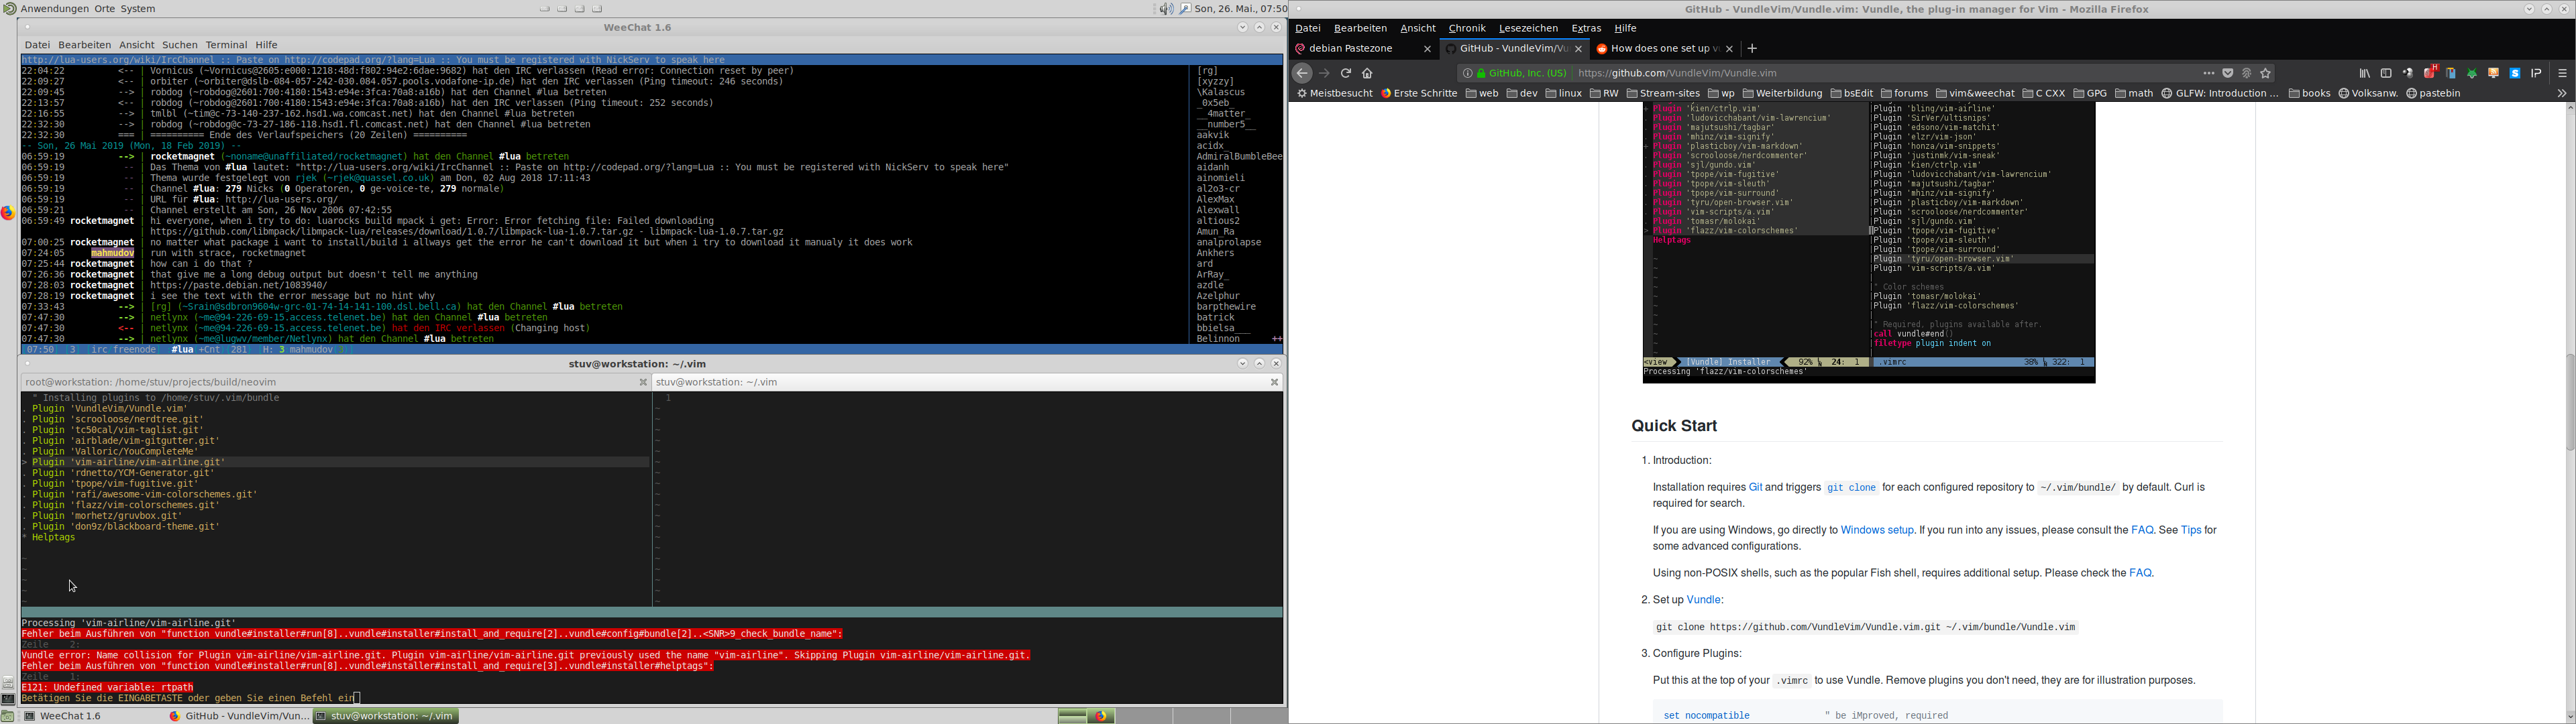The image size is (2576, 724).
Task: Open the 'math' bookmarks folder
Action: (2134, 93)
